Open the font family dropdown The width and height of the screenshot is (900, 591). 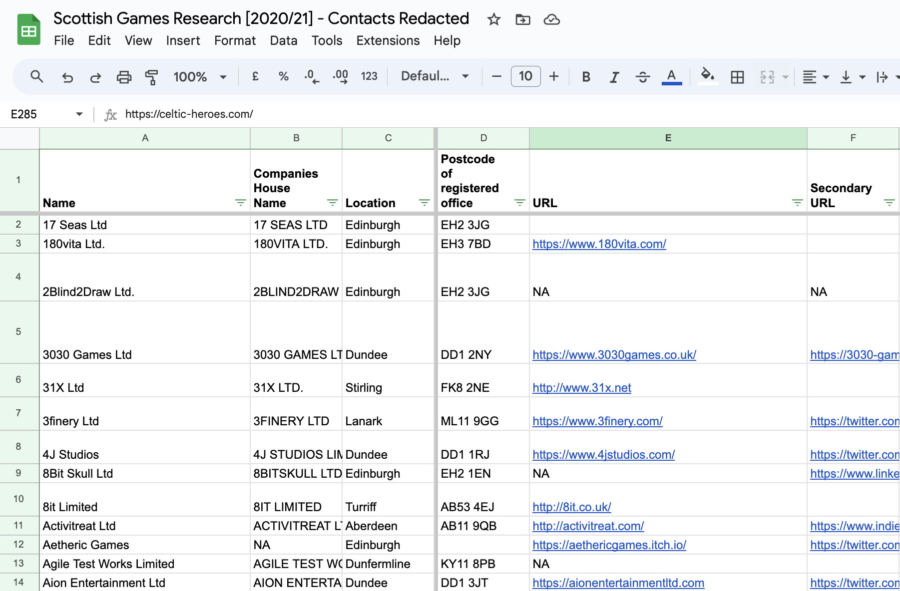coord(435,76)
